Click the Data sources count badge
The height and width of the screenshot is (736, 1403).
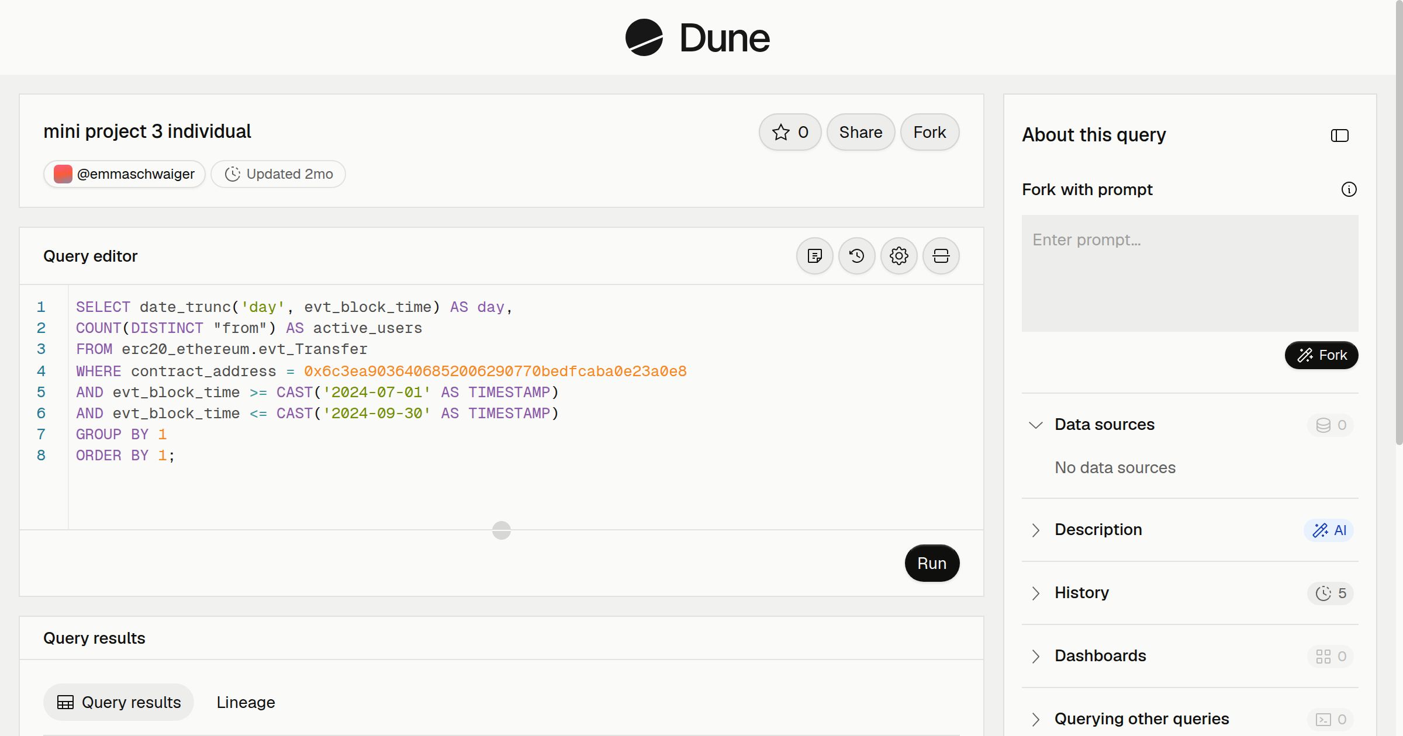(1331, 425)
